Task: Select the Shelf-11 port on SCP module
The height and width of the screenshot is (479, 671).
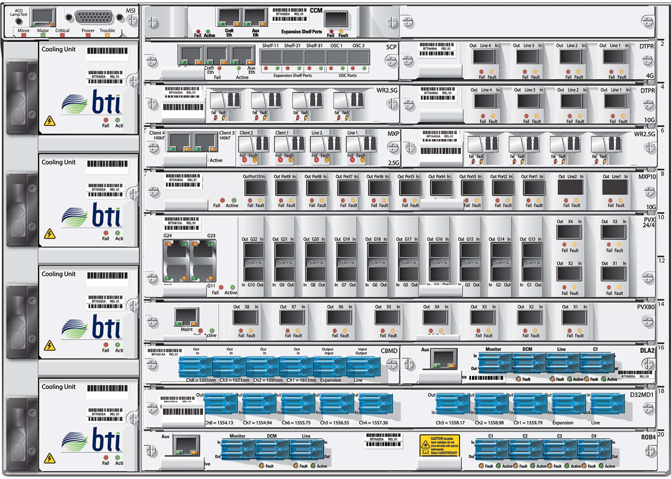Action: tap(271, 57)
